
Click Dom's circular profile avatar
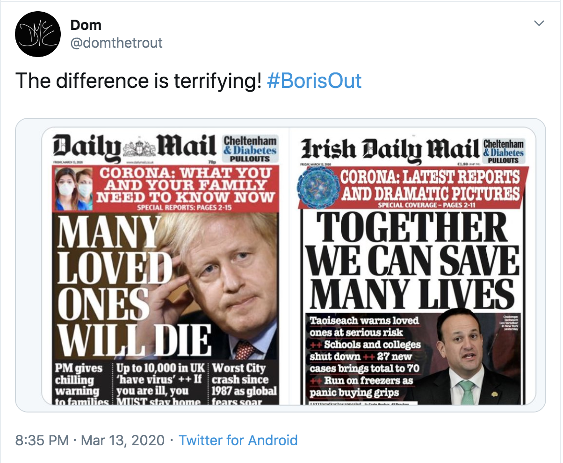pos(38,34)
